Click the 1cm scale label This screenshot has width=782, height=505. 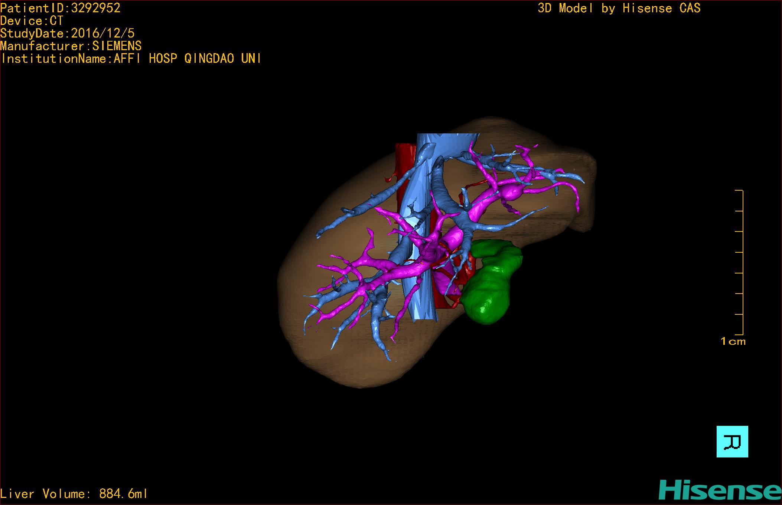[x=733, y=341]
